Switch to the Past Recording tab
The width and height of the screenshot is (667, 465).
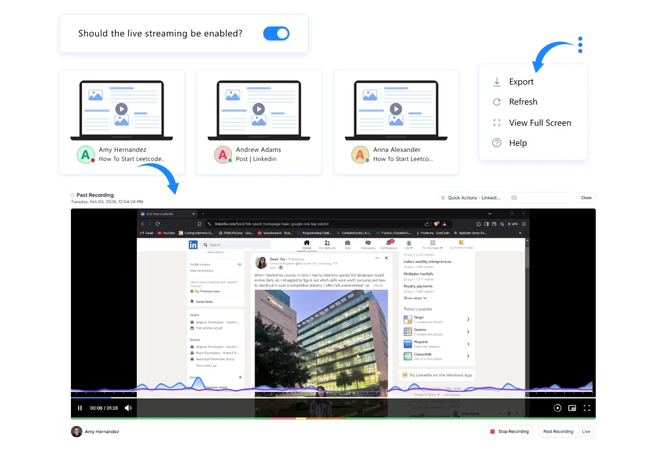pos(558,431)
